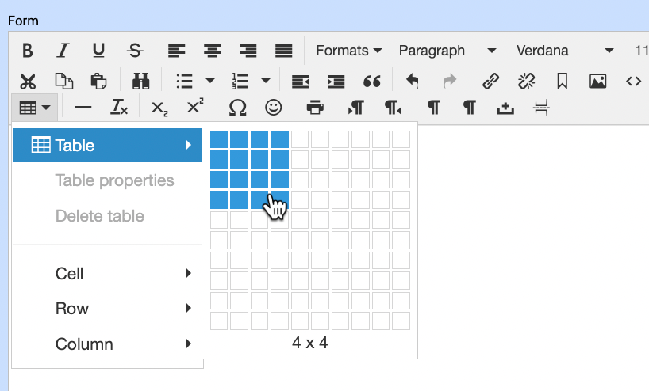
Task: Open the Formats dropdown
Action: (349, 51)
